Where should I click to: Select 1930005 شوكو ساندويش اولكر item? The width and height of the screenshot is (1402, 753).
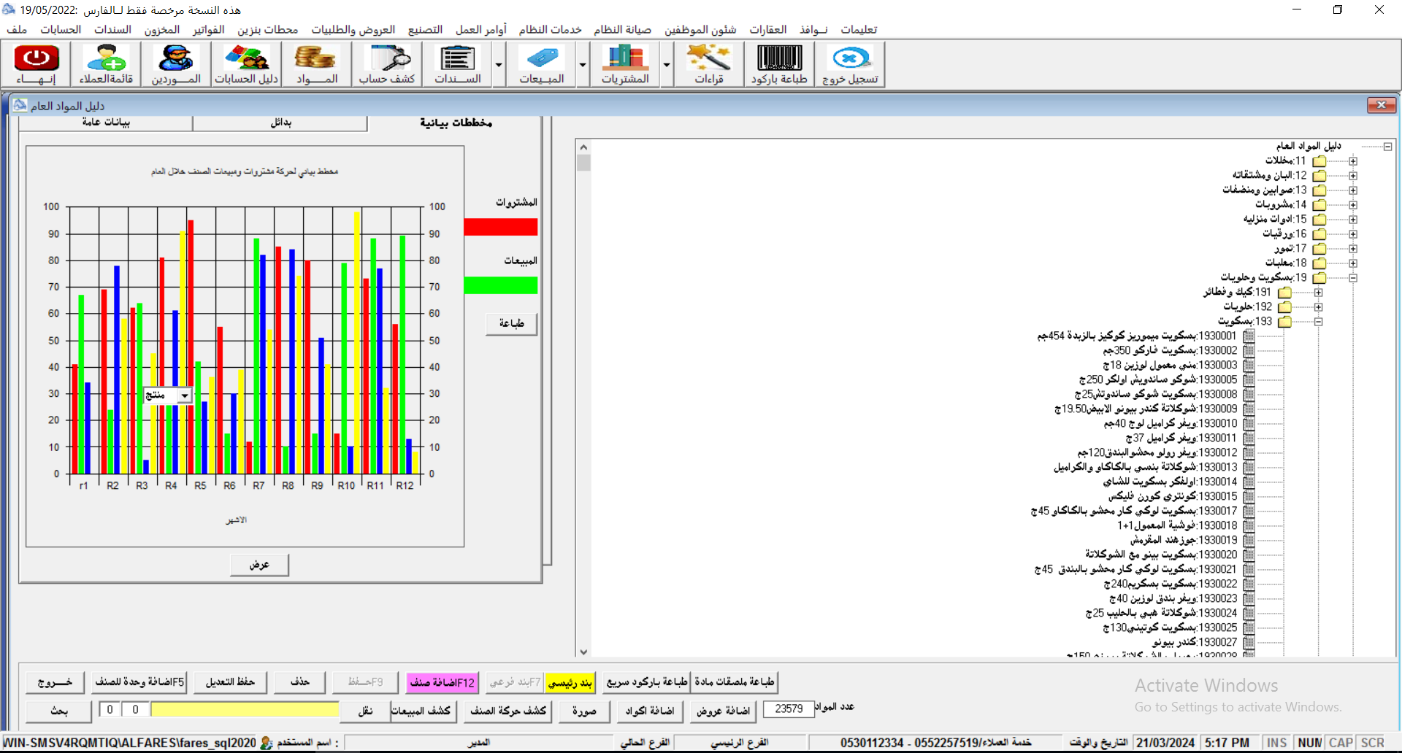point(1158,380)
